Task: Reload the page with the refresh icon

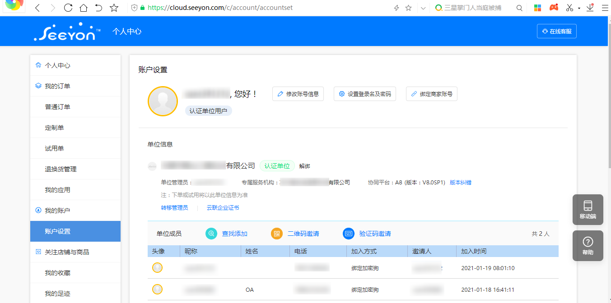Action: 68,8
